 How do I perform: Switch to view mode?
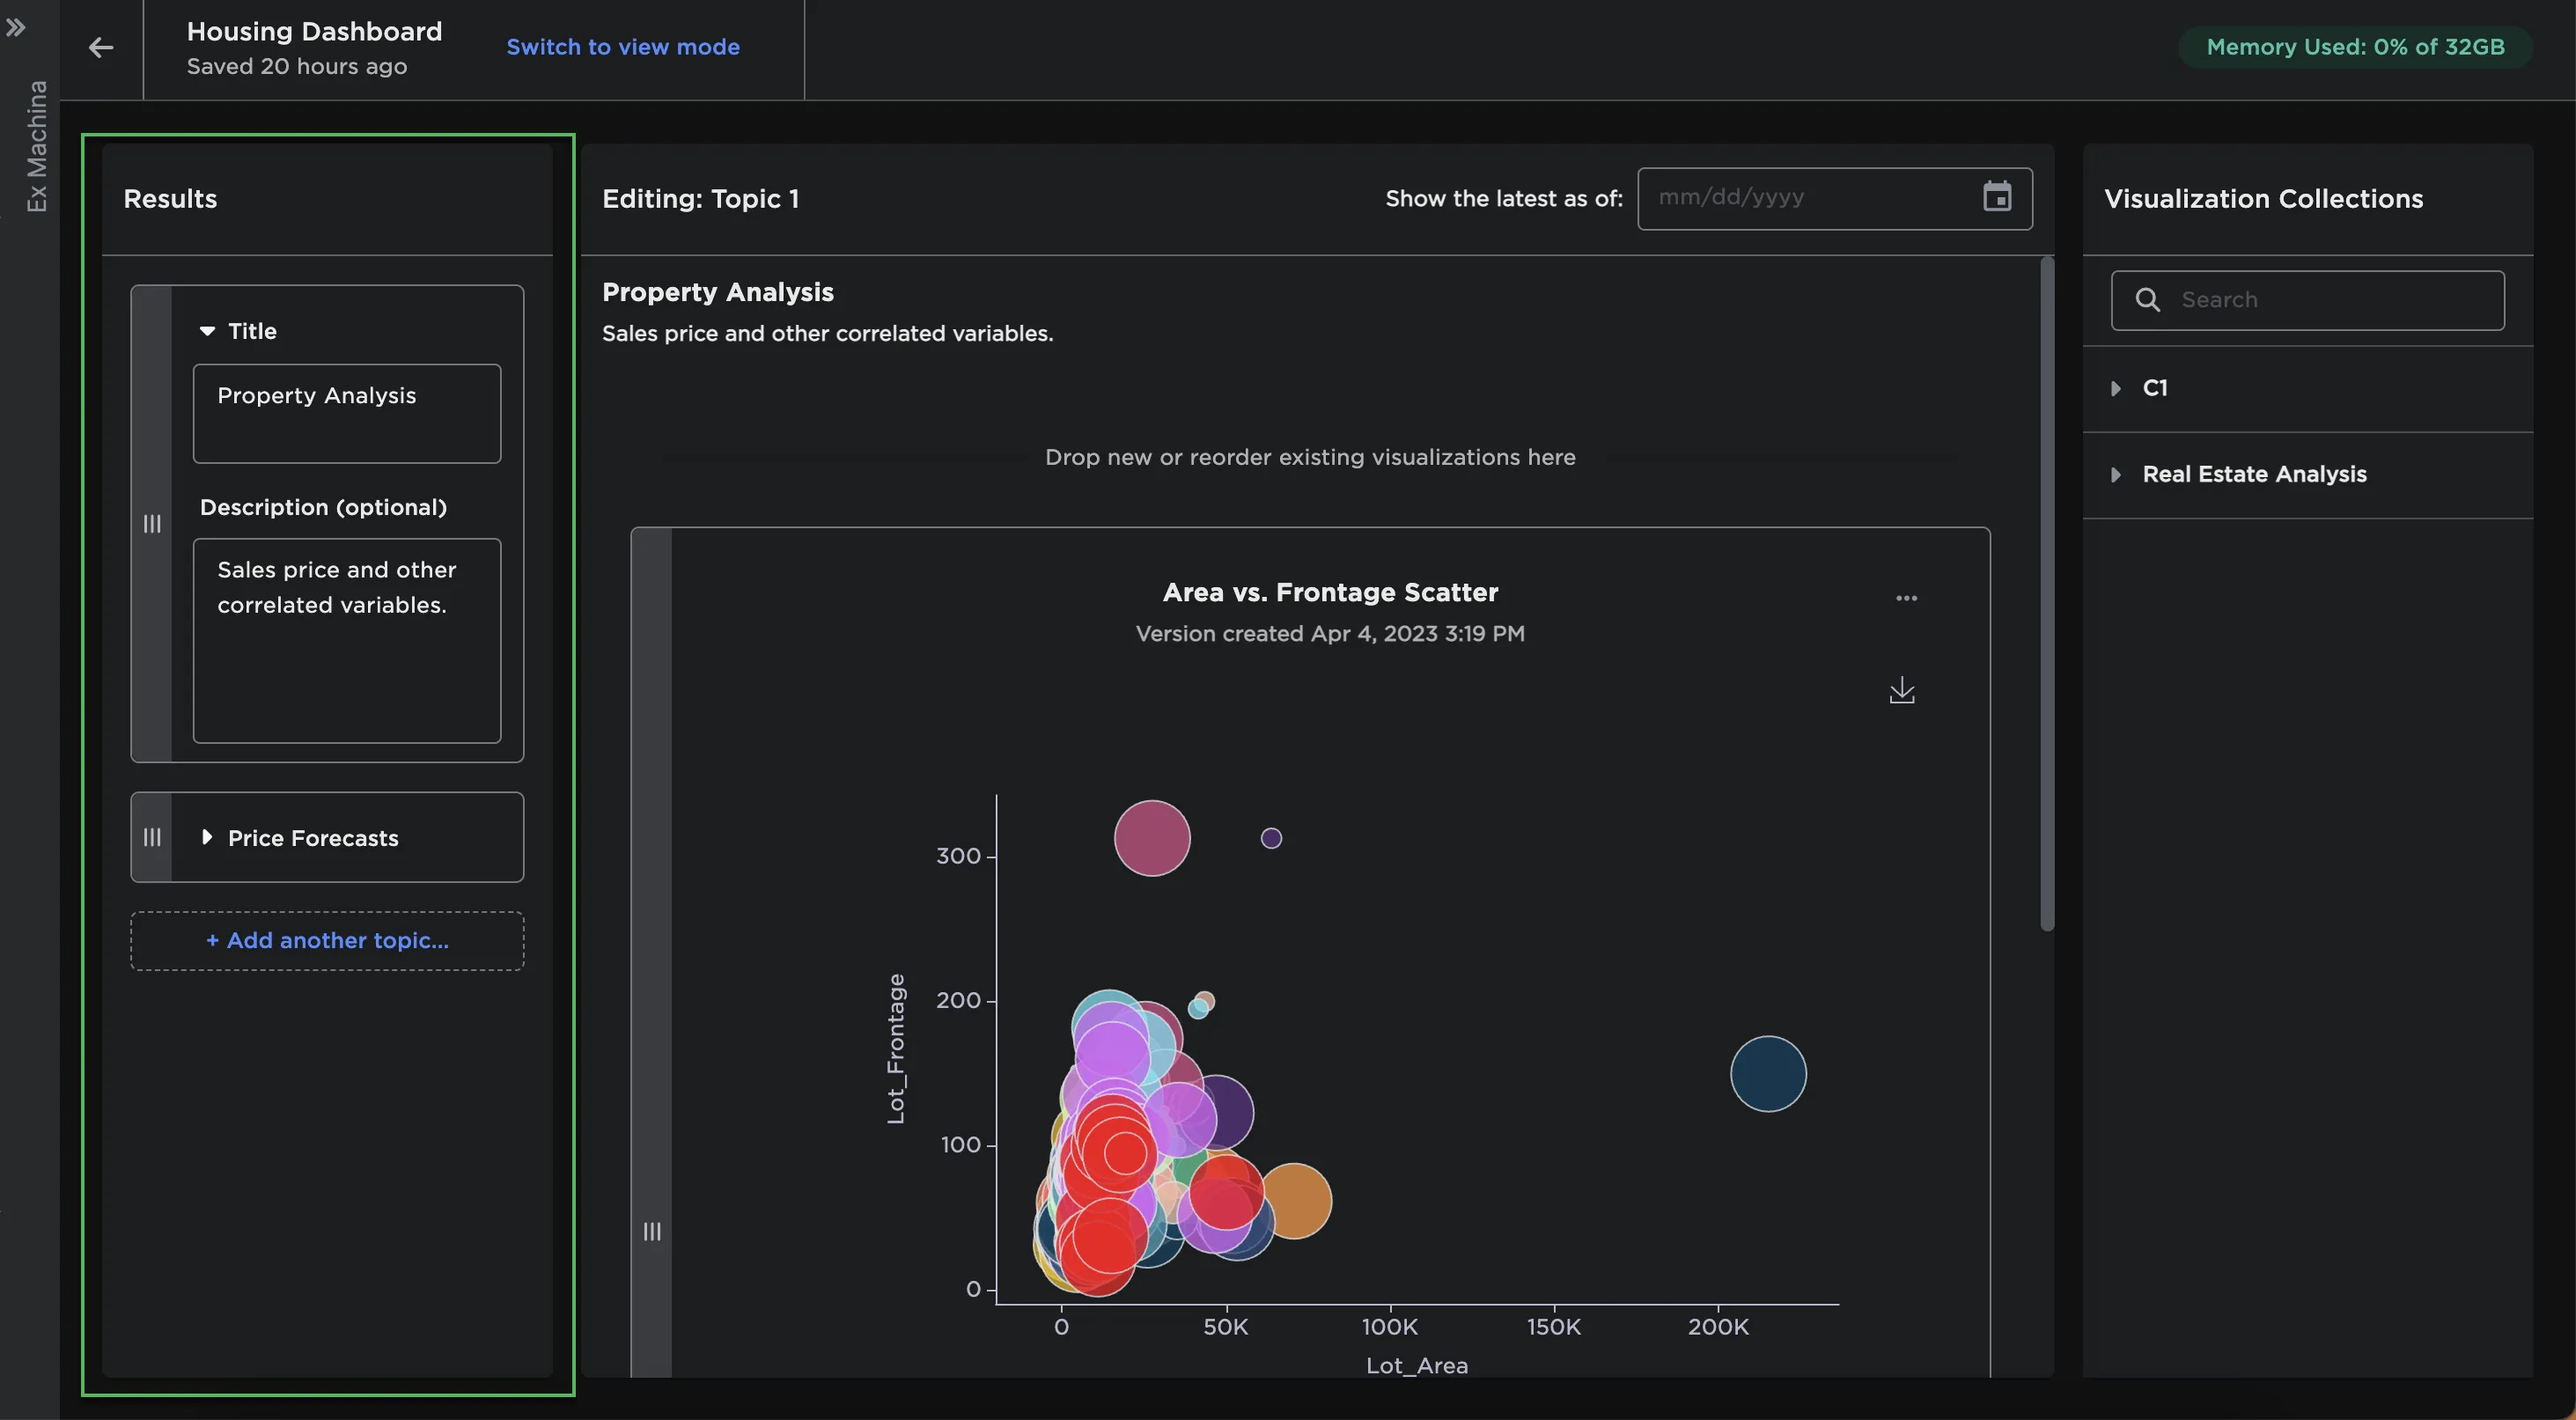tap(622, 47)
